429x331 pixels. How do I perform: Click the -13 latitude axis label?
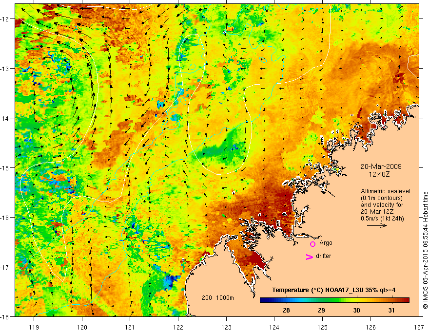coord(6,68)
